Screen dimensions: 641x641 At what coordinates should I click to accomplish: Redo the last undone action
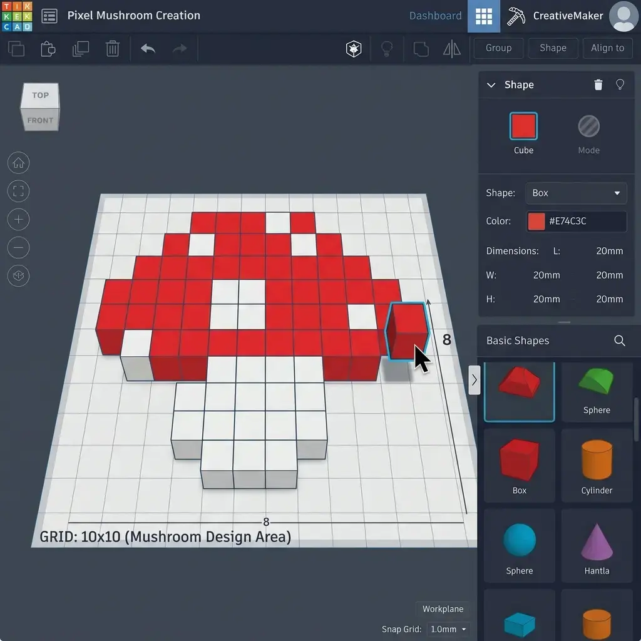180,49
